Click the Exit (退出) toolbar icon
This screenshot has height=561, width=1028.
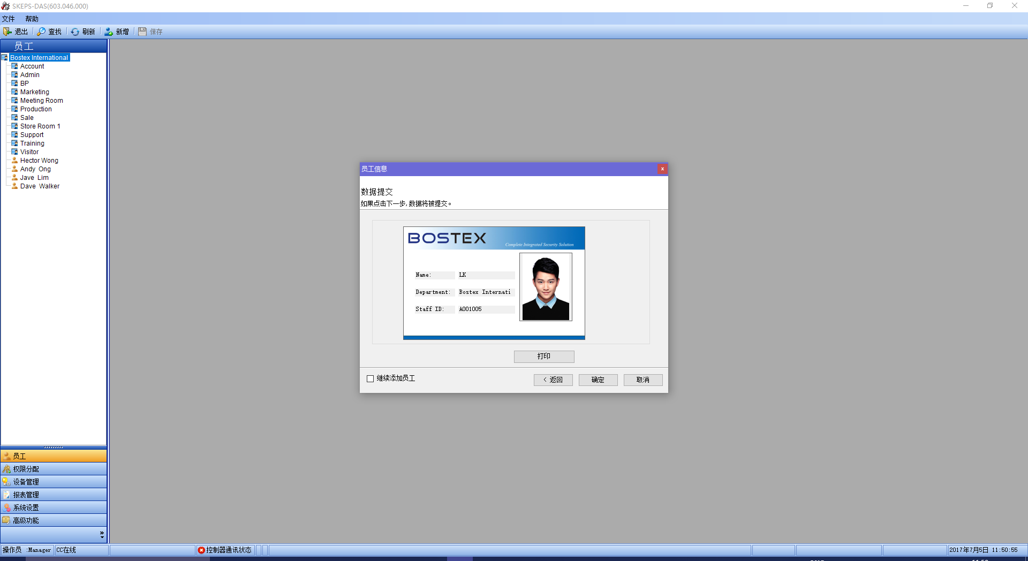[7, 32]
